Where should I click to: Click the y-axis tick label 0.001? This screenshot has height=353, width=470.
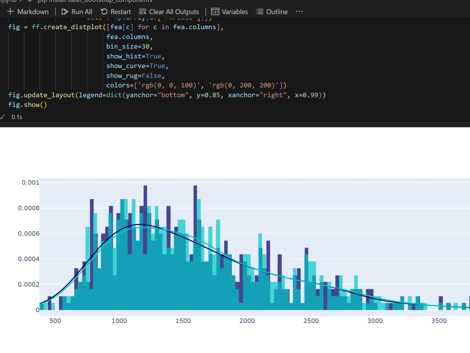[x=30, y=183]
